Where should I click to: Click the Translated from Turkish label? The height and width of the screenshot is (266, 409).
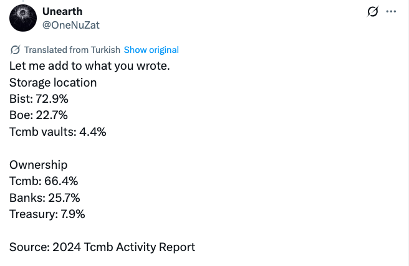[72, 50]
